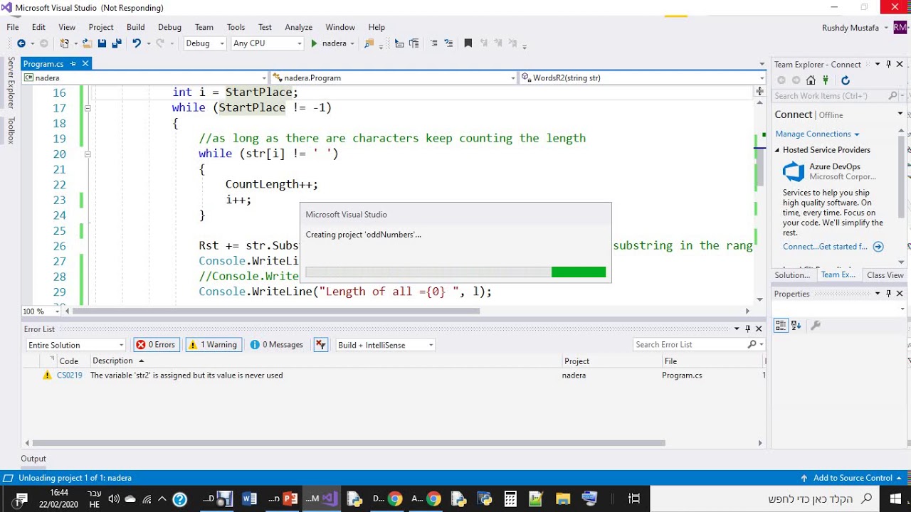Click the bookmark icon in toolbar
This screenshot has width=911, height=512.
tap(468, 43)
